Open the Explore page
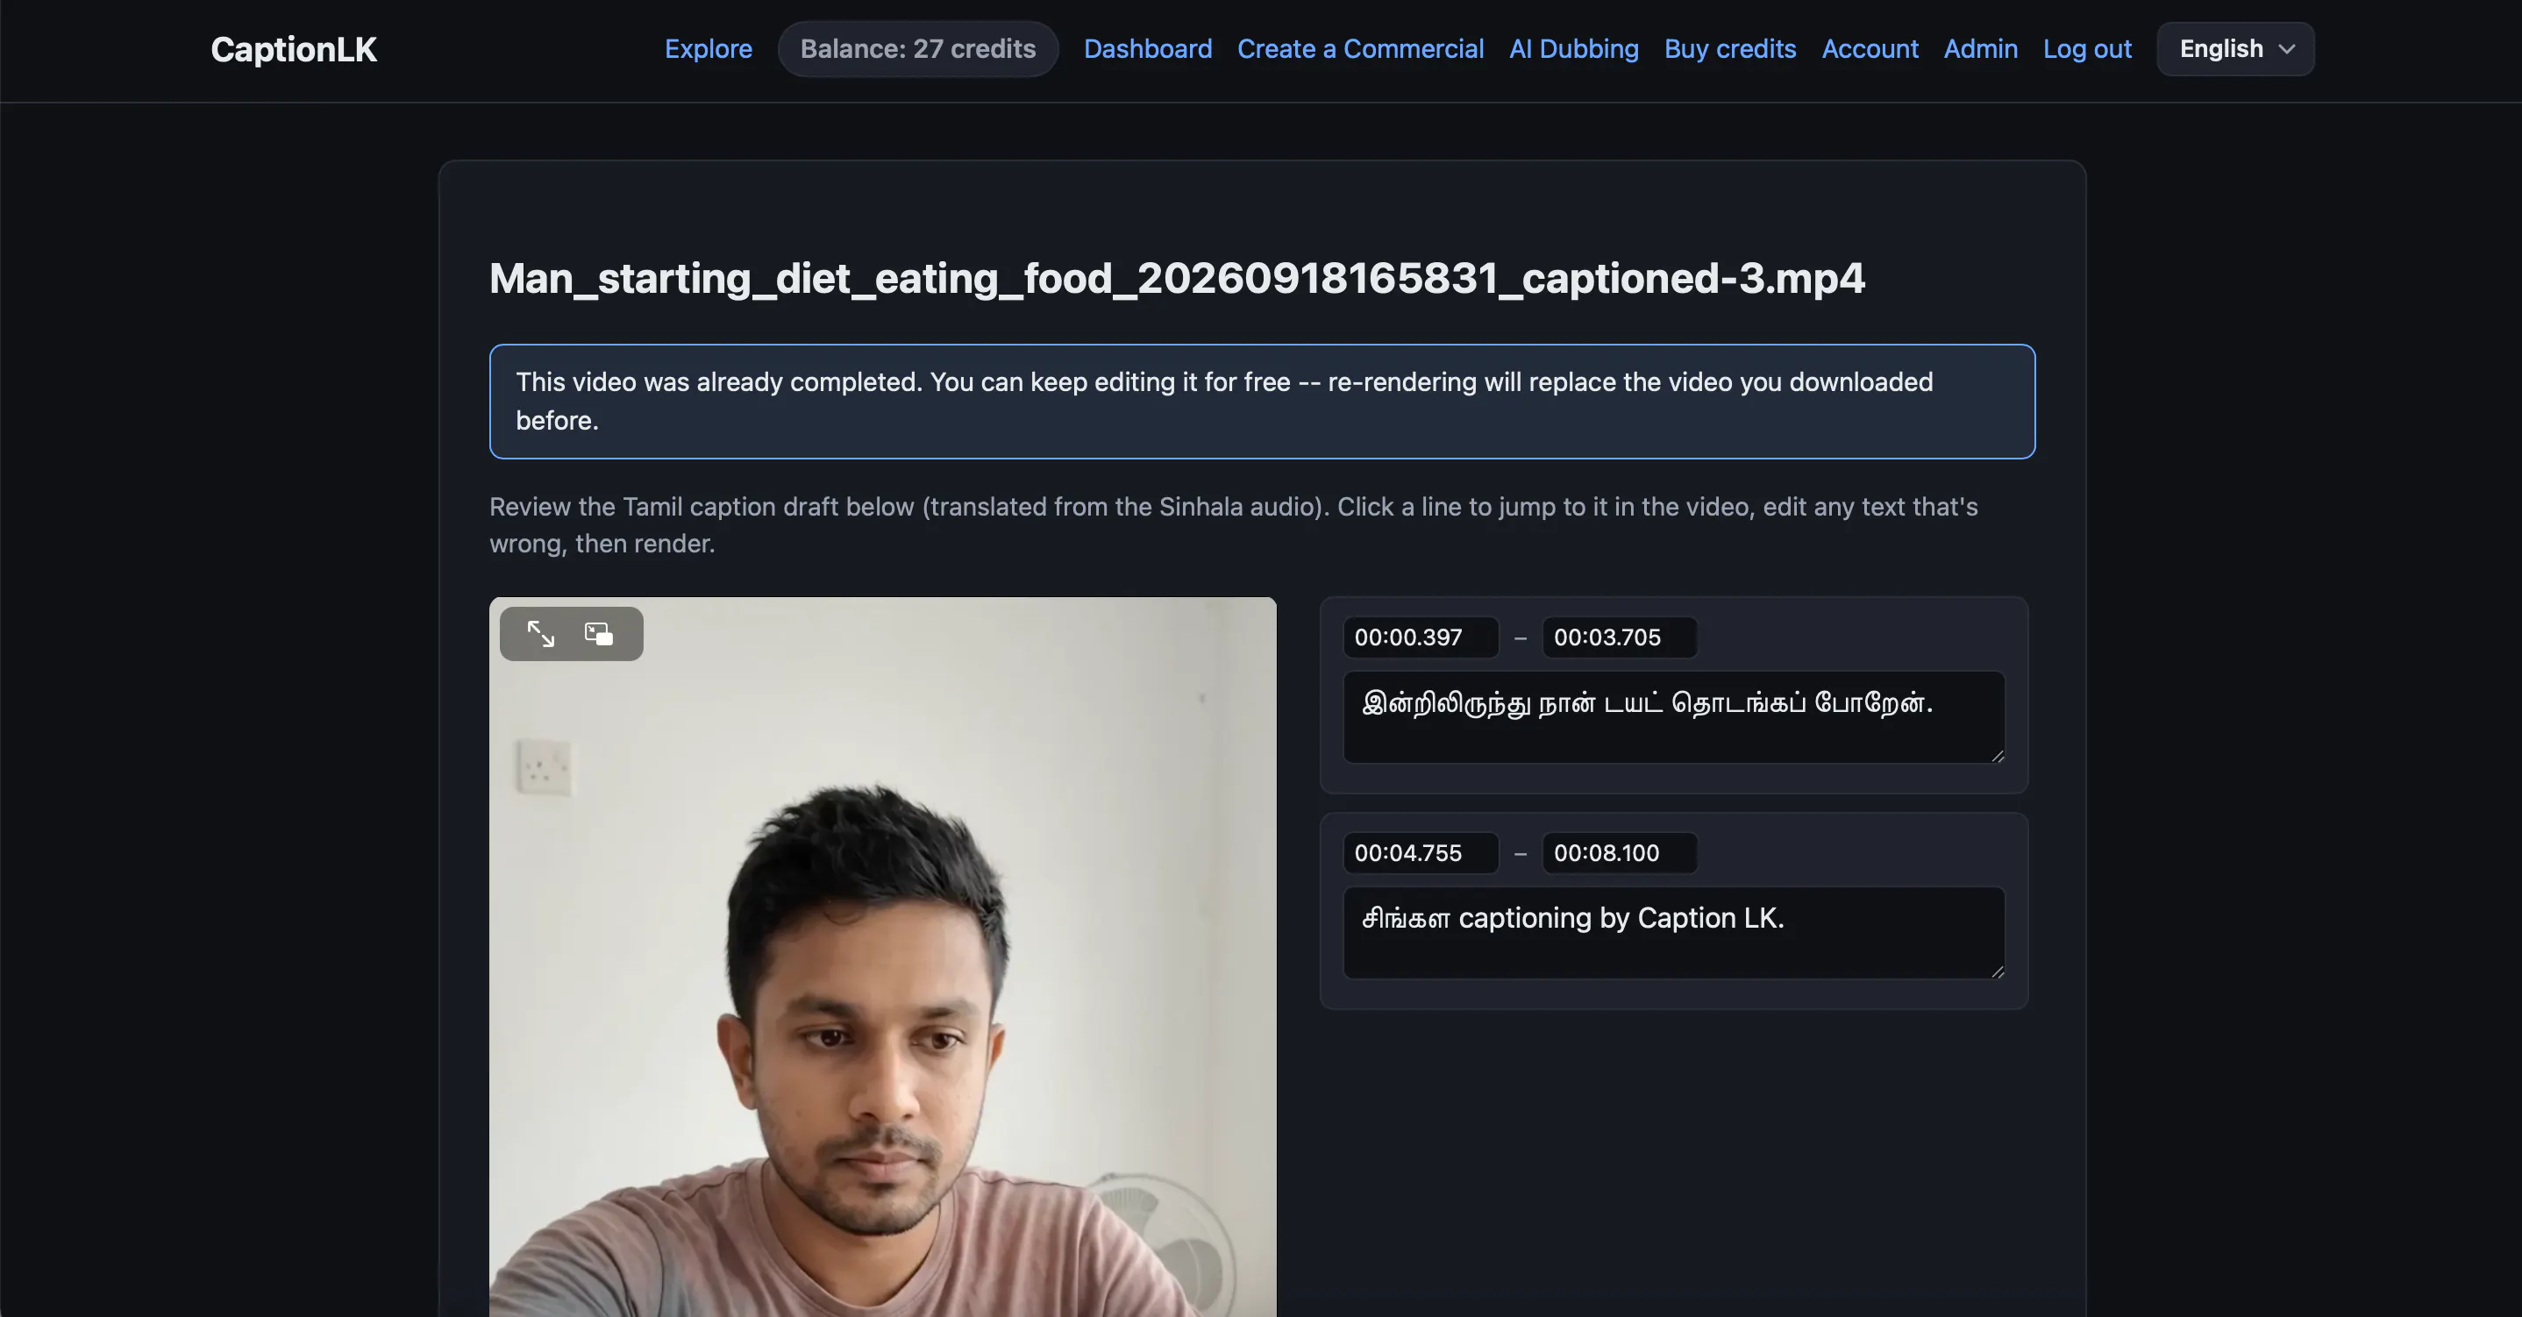 (x=708, y=49)
